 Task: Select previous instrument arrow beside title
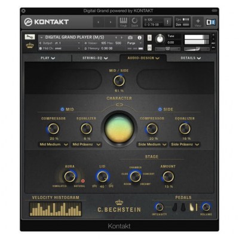click(117, 38)
